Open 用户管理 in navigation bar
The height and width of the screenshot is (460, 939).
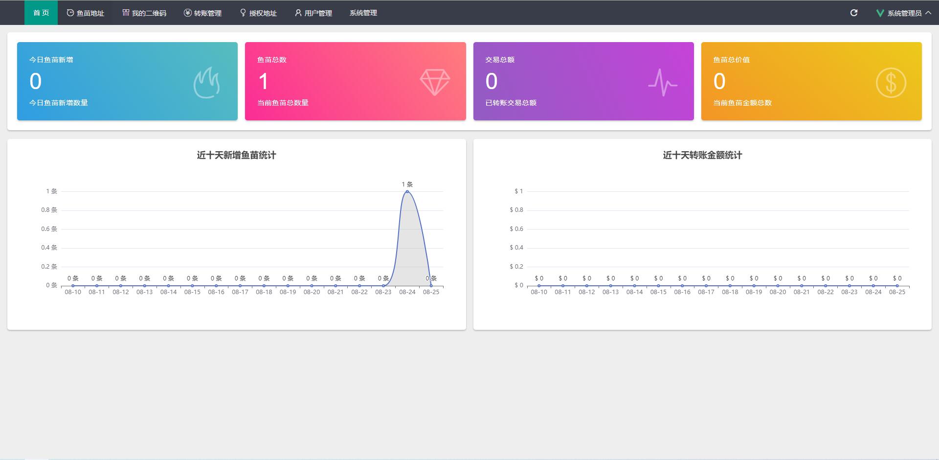(313, 13)
